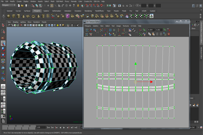
Task: Play the animation backwards
Action: [x=60, y=128]
